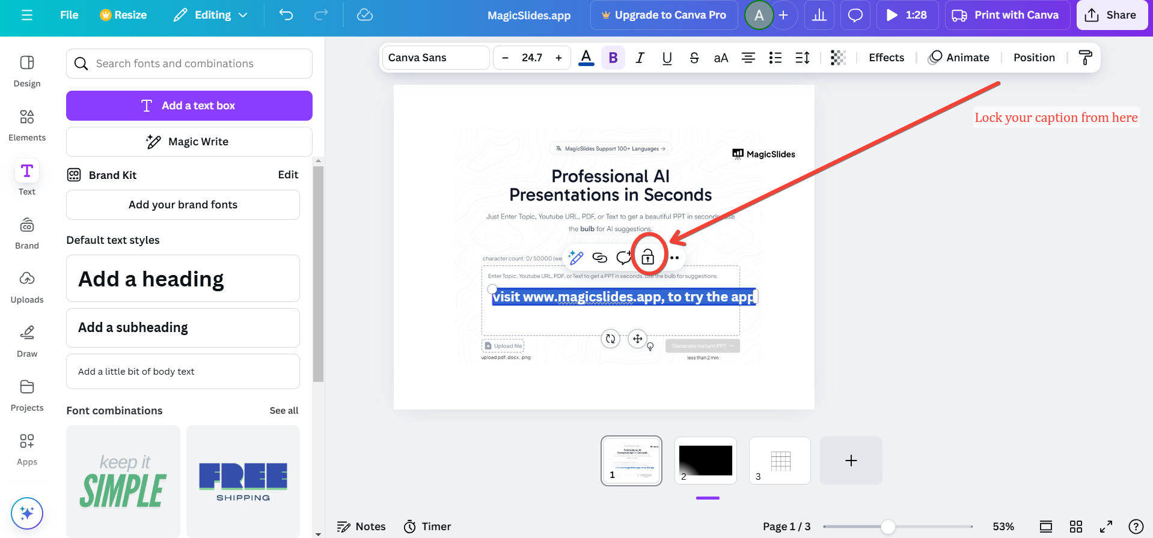Click Print with Canva
The width and height of the screenshot is (1153, 538).
1008,15
